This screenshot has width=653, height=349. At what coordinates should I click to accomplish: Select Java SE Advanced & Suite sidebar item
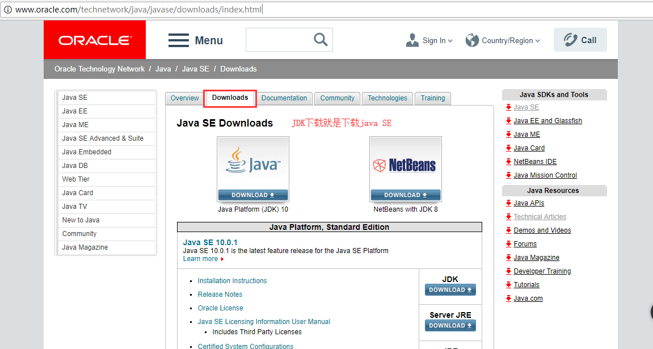click(106, 138)
